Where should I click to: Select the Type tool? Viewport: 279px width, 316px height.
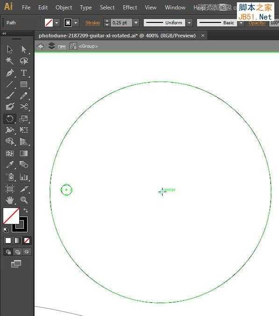(24, 73)
